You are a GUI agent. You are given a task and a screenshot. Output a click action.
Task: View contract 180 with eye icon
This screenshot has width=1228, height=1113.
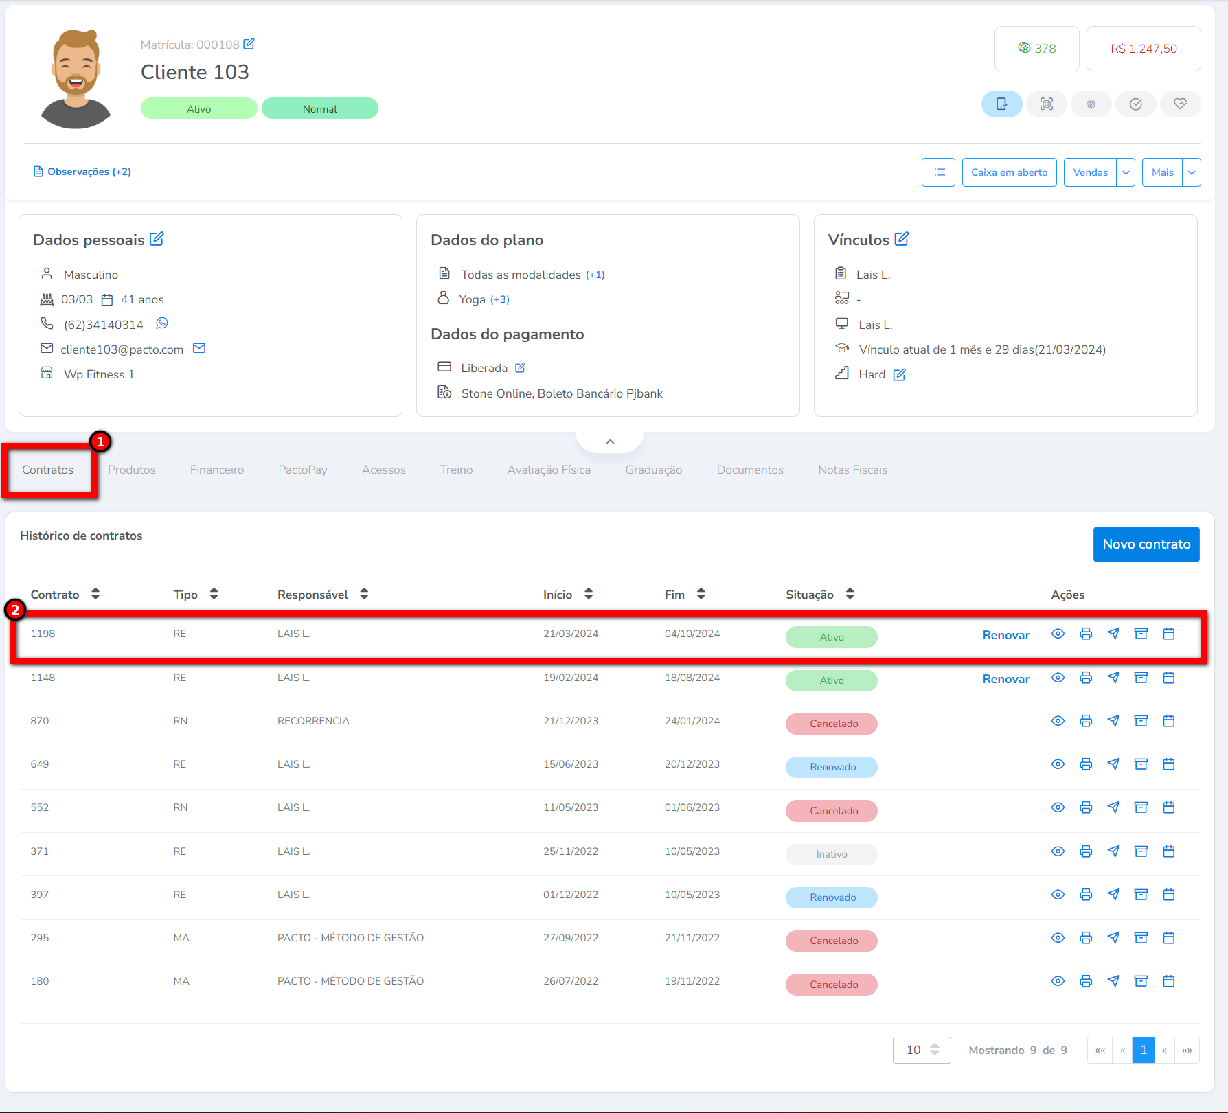click(1058, 981)
